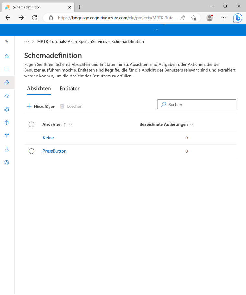This screenshot has width=246, height=295.
Task: Open the browser profile avatar
Action: [x=210, y=18]
